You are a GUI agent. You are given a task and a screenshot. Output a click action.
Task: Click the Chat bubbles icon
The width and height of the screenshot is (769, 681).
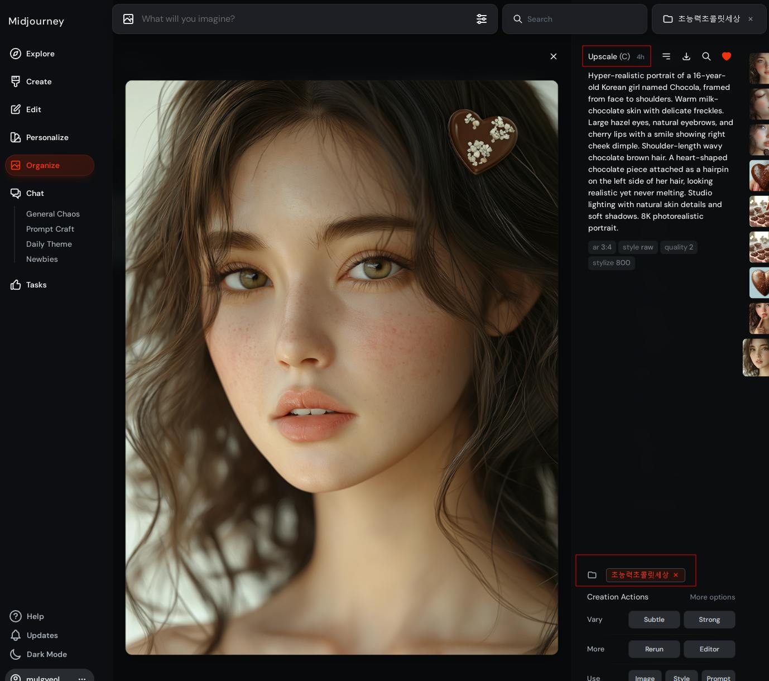(16, 193)
